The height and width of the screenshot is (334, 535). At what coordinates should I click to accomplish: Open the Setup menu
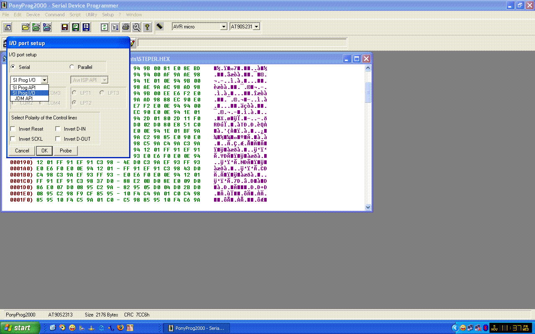click(x=108, y=15)
